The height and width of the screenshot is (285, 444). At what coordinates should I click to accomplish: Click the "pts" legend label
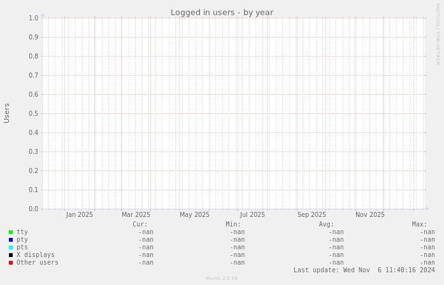coord(22,247)
